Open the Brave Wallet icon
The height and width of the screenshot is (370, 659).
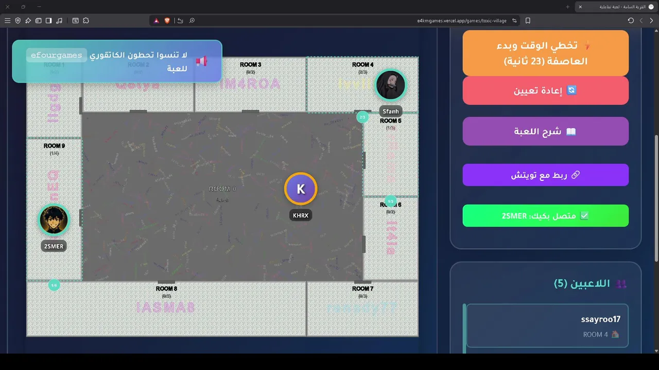(38, 21)
